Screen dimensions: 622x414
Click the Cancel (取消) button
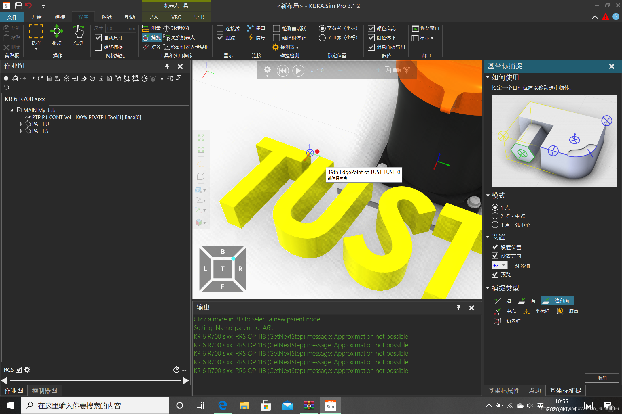click(x=602, y=378)
